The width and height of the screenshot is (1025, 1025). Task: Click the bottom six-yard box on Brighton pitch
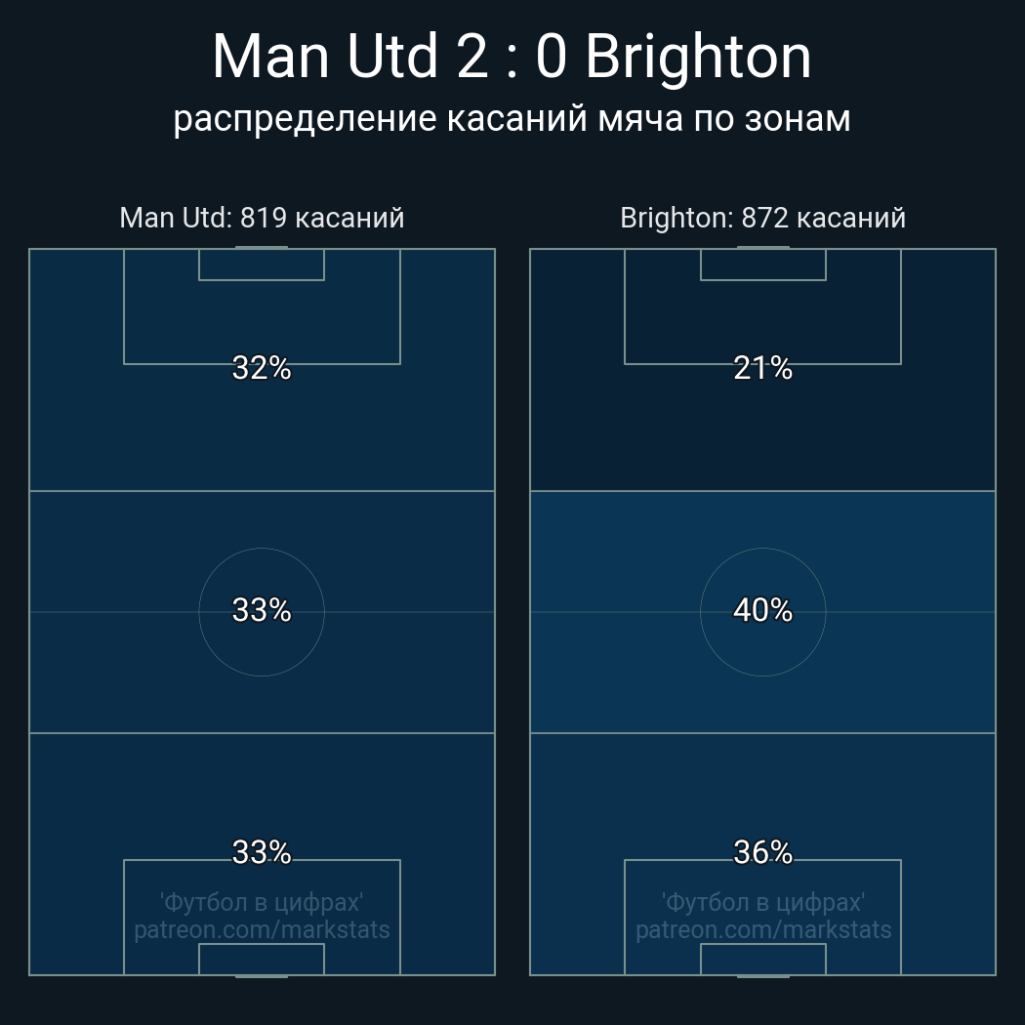762,959
